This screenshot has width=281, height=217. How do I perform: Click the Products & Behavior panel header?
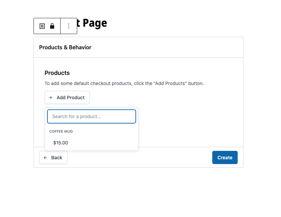pyautogui.click(x=65, y=47)
